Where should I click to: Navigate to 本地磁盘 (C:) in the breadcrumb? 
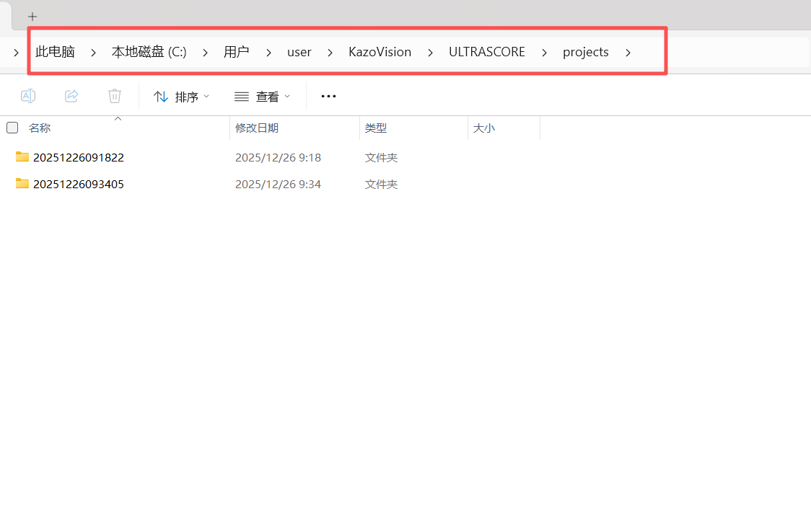pyautogui.click(x=149, y=52)
